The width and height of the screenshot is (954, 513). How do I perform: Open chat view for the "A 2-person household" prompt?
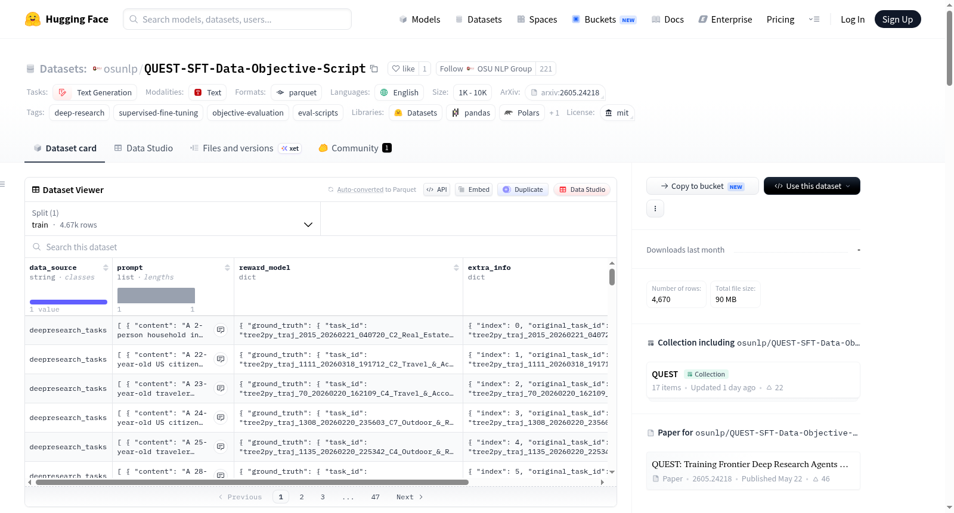pos(221,330)
